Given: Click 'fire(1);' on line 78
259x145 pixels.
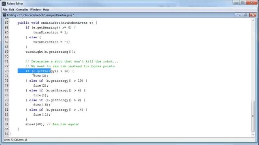Looking at the screenshot, I should pyautogui.click(x=41, y=95).
